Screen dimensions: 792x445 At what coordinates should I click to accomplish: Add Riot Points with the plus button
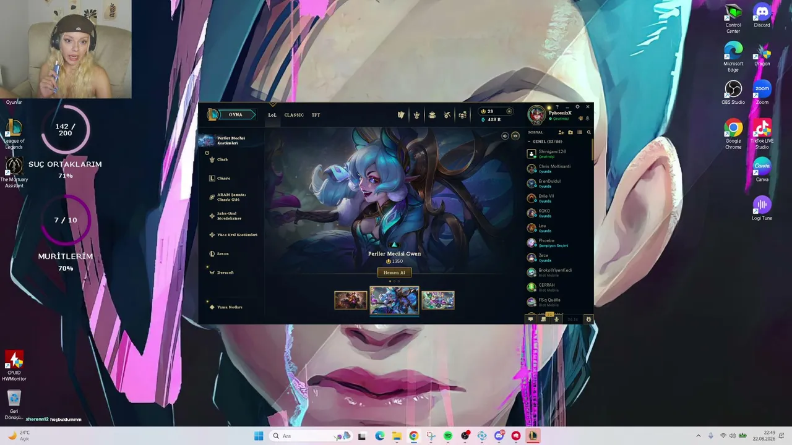tap(509, 111)
